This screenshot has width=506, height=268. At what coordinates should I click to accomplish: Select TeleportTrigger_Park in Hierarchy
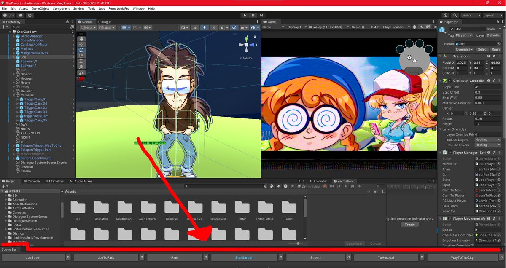[36, 150]
